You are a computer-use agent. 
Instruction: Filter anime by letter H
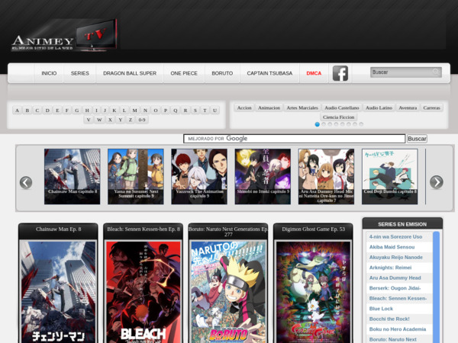pyautogui.click(x=87, y=111)
